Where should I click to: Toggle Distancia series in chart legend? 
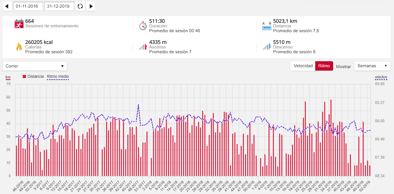pyautogui.click(x=36, y=76)
